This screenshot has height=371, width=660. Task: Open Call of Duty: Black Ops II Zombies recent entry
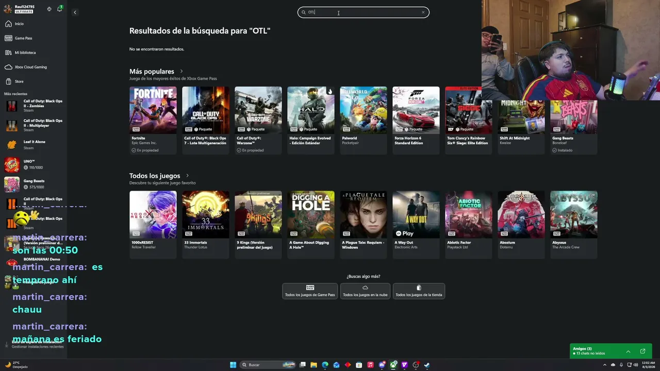pos(34,106)
